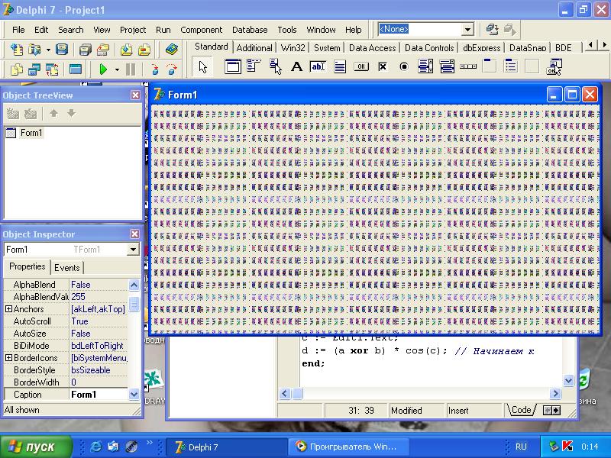Select Form1 in Object TreeView
The width and height of the screenshot is (611, 458).
click(31, 133)
